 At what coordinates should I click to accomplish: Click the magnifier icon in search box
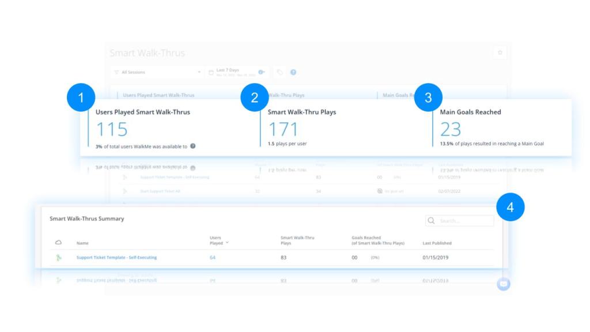432,221
